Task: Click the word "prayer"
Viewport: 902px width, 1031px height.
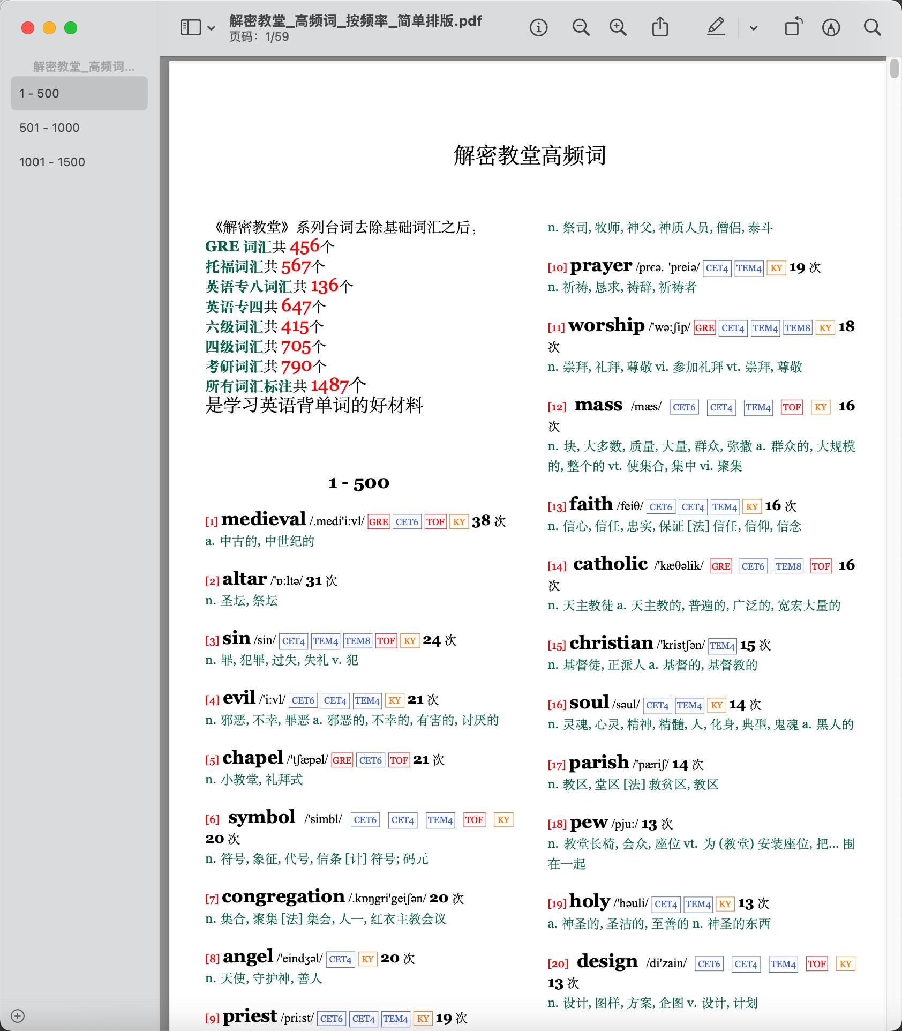Action: [x=601, y=266]
